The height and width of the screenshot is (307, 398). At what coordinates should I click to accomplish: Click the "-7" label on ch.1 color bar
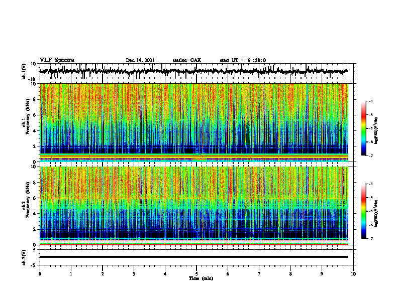click(x=371, y=156)
